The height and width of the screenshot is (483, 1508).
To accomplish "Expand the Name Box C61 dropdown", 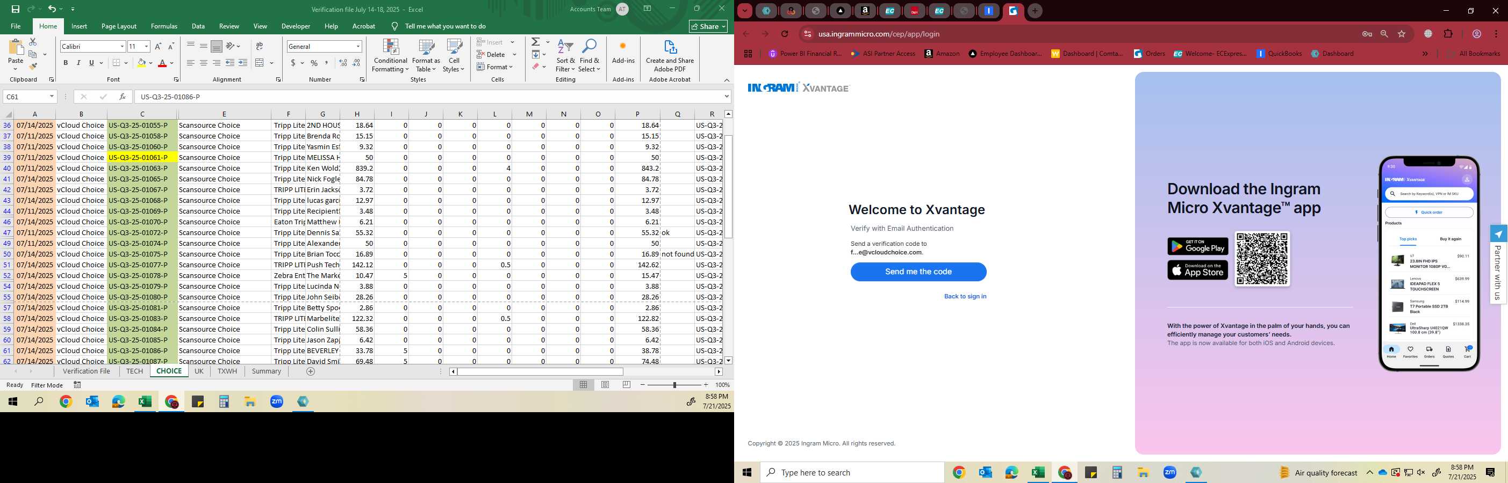I will click(52, 97).
